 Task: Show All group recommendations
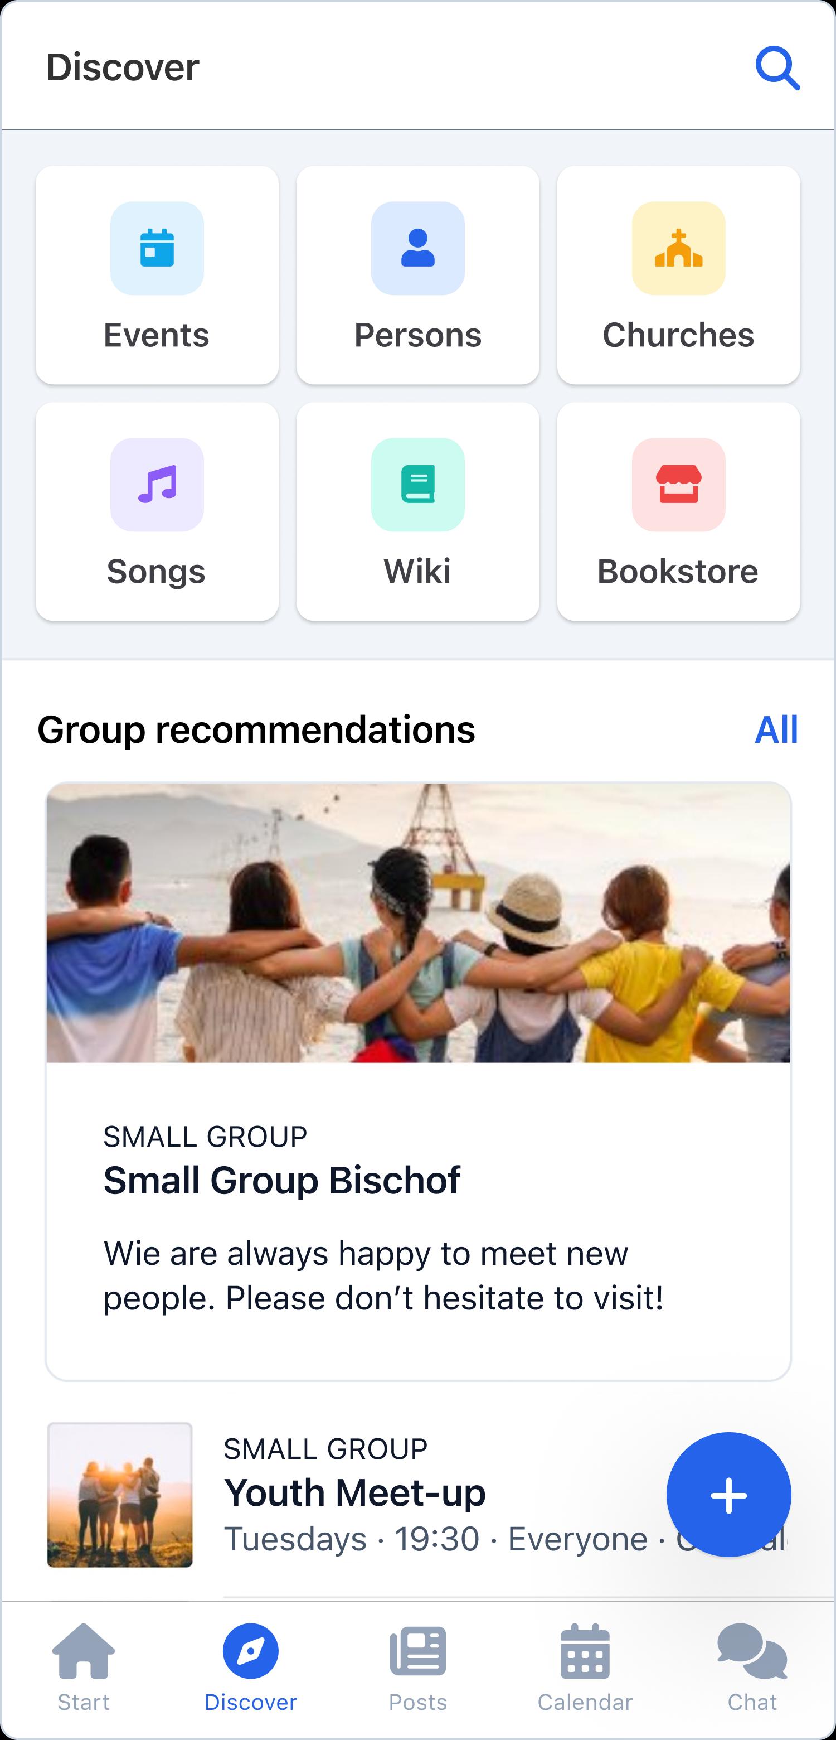pos(776,729)
